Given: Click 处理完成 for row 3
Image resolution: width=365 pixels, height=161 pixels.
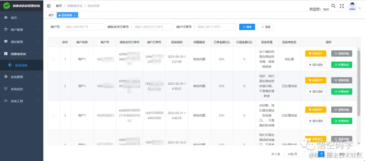Looking at the screenshot, I should click(341, 121).
